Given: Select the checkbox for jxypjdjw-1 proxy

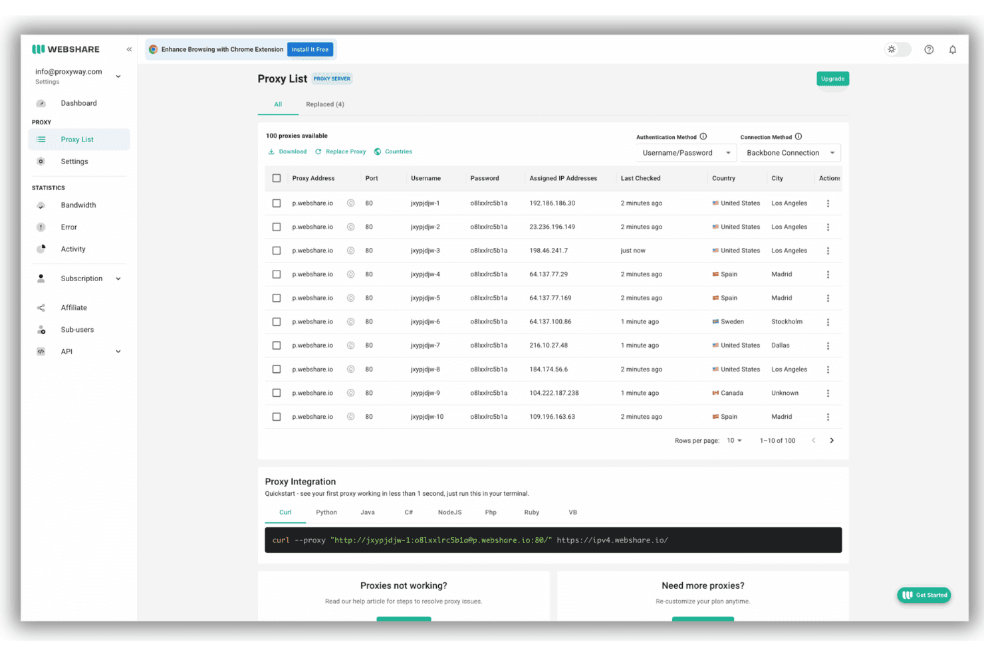Looking at the screenshot, I should point(277,203).
